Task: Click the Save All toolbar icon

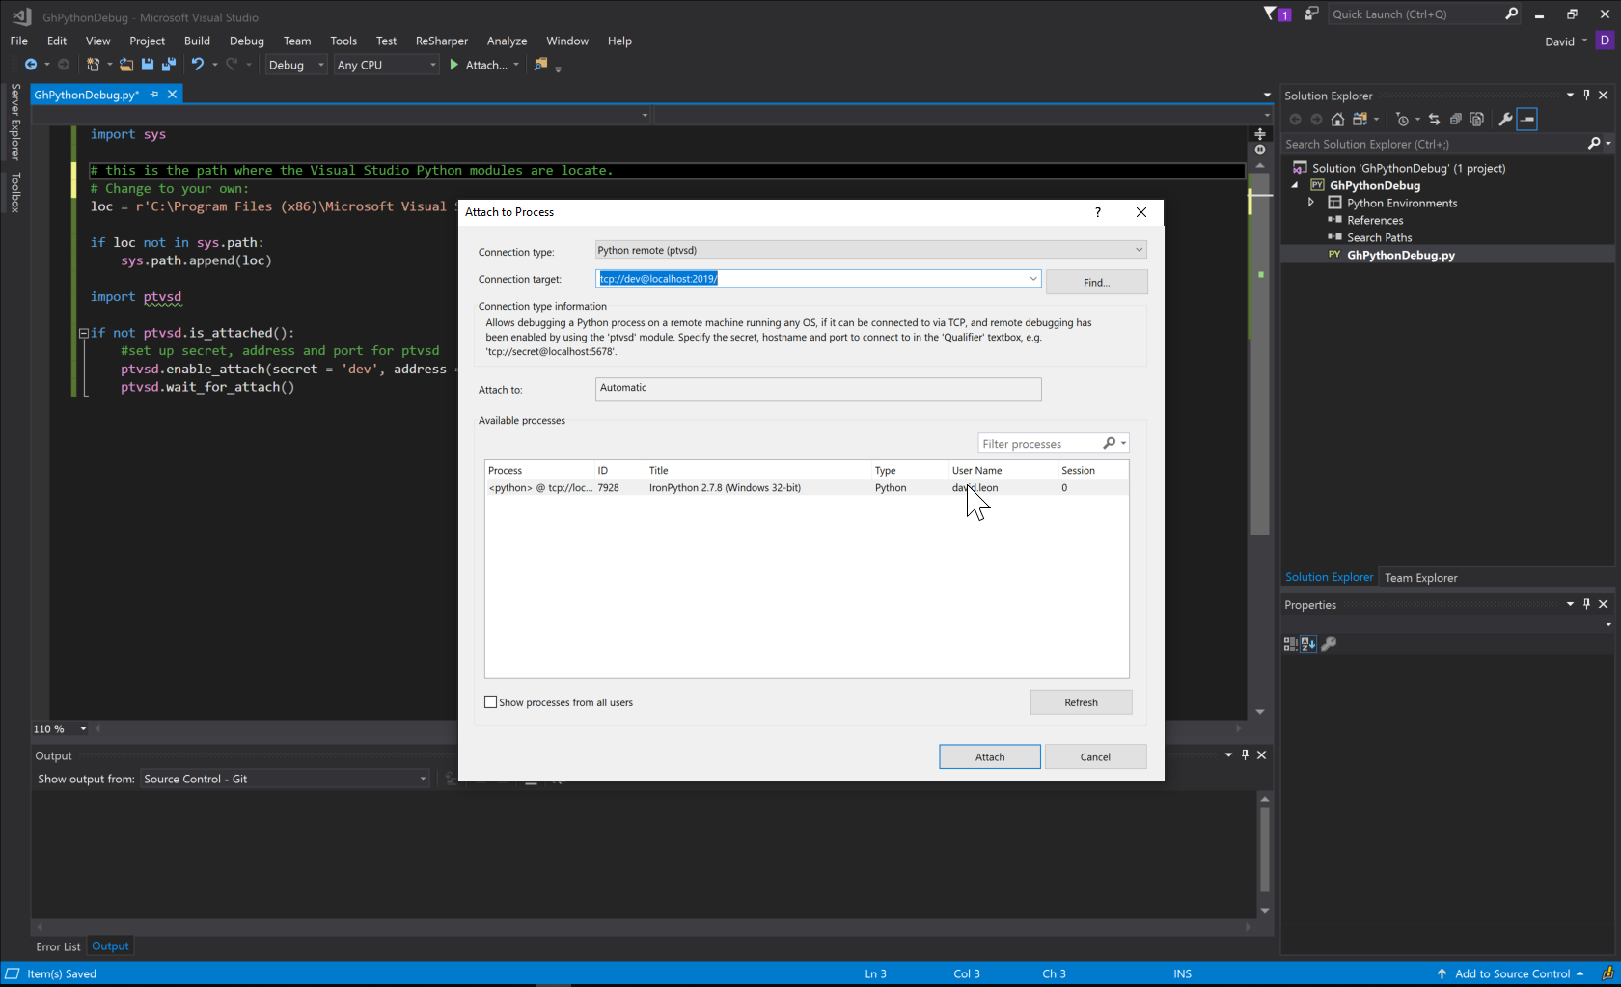Action: point(169,65)
